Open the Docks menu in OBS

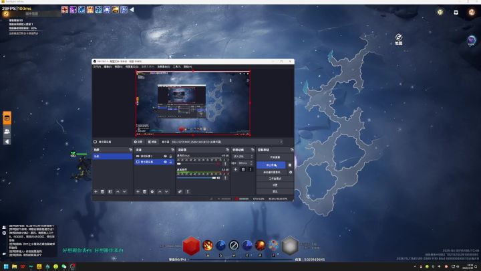(x=132, y=67)
